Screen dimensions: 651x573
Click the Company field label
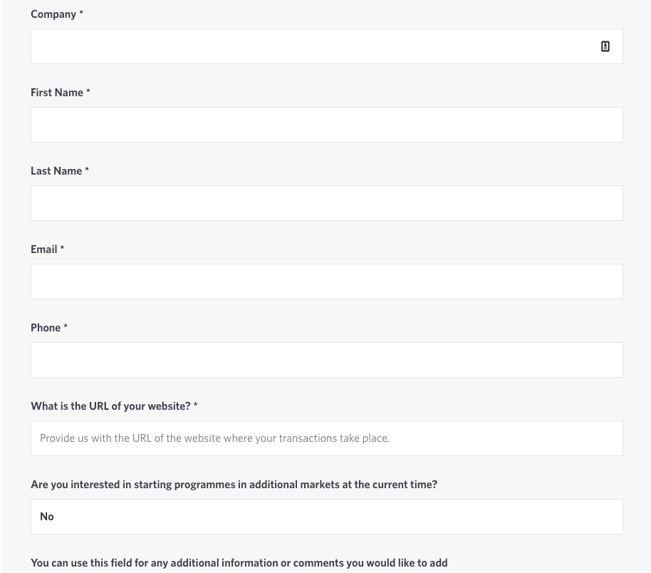[x=53, y=14]
